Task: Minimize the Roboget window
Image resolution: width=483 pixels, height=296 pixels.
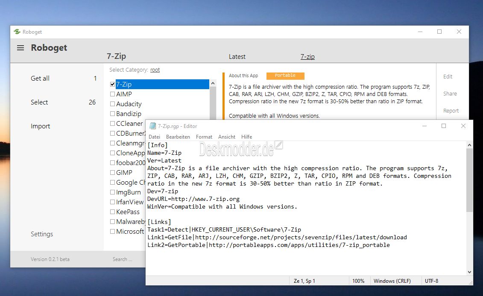Action: tap(420, 32)
